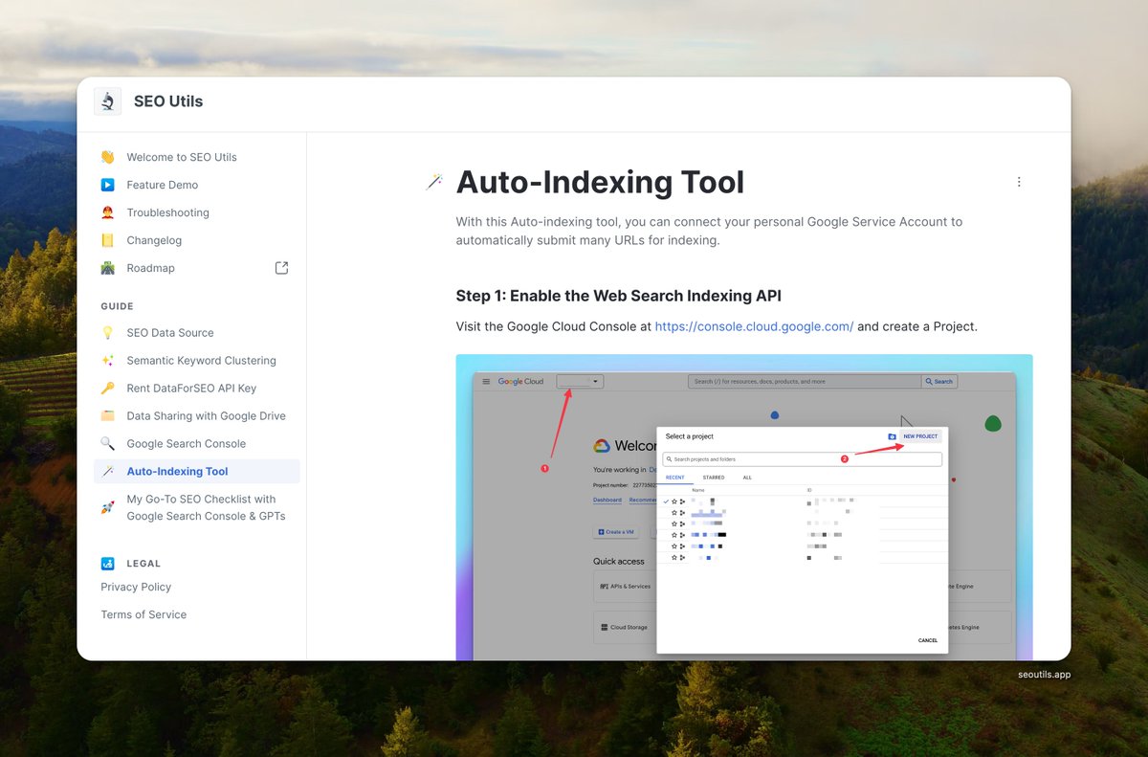Open Google Search Console guide
Screen dimensions: 1148x757
(187, 444)
